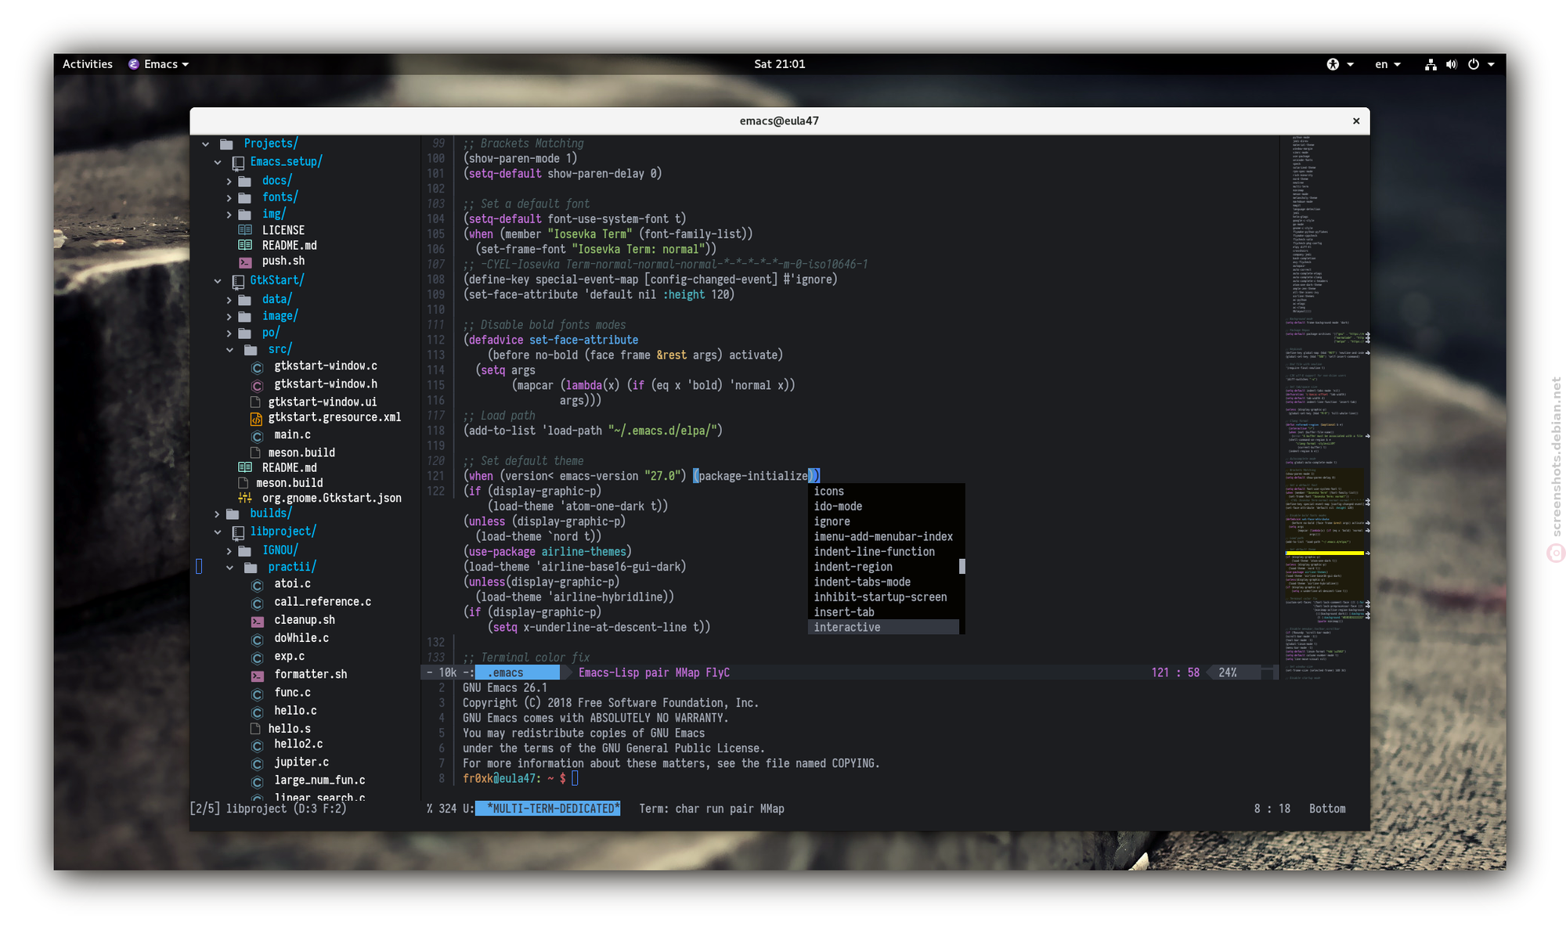Collapse the Emacs_setup/ project node
Image resolution: width=1566 pixels, height=930 pixels.
tap(218, 163)
